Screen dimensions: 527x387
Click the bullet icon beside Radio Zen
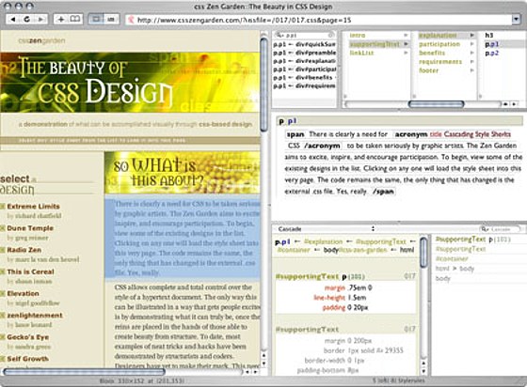(x=2, y=250)
